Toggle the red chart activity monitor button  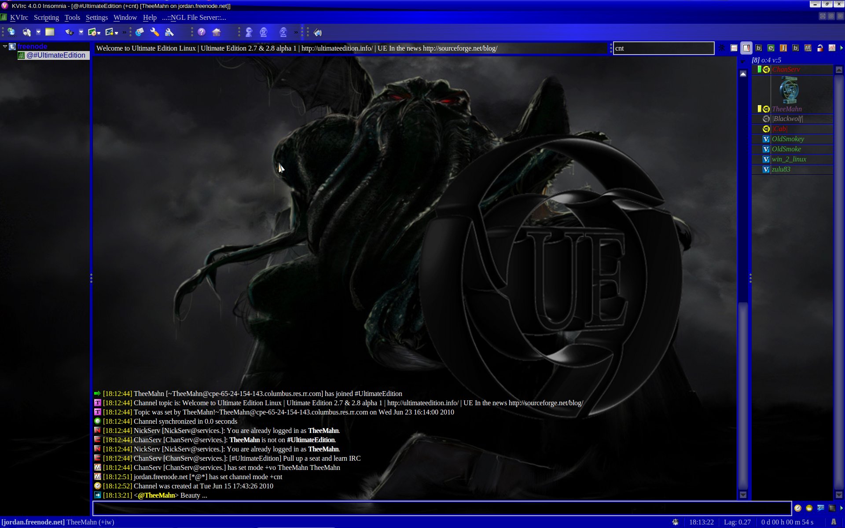point(832,48)
